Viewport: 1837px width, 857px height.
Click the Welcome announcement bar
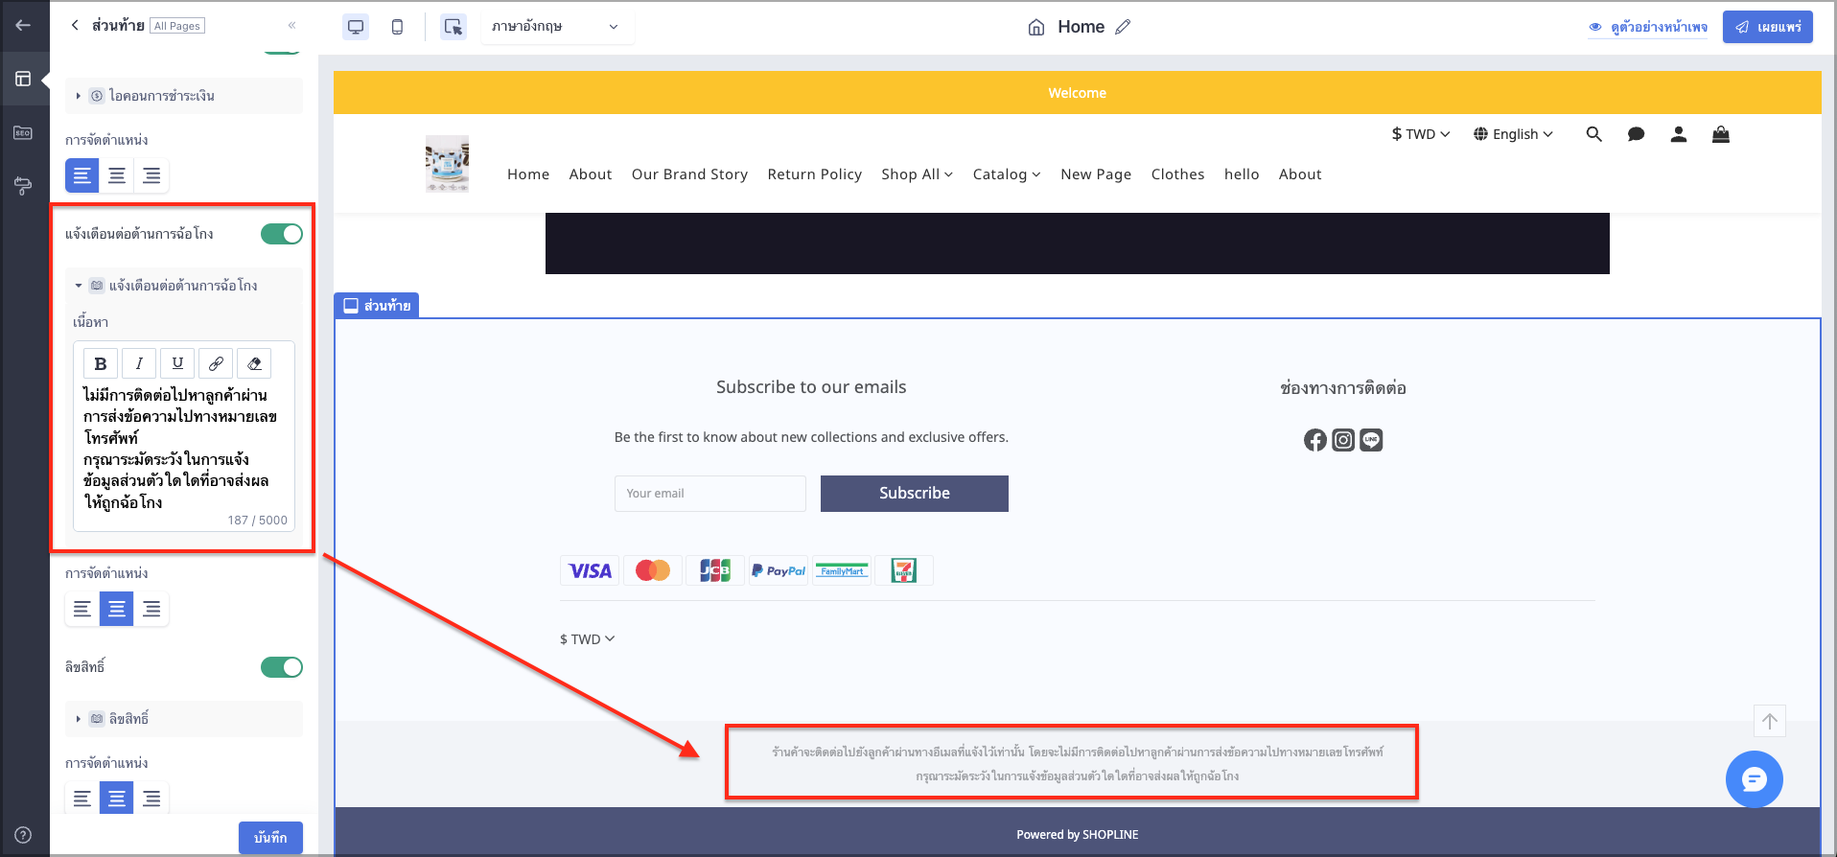[1078, 93]
